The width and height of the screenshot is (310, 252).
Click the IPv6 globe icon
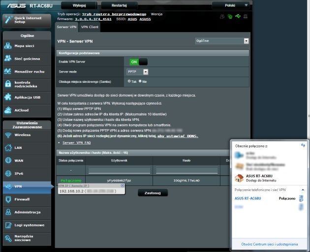[x=8, y=174]
